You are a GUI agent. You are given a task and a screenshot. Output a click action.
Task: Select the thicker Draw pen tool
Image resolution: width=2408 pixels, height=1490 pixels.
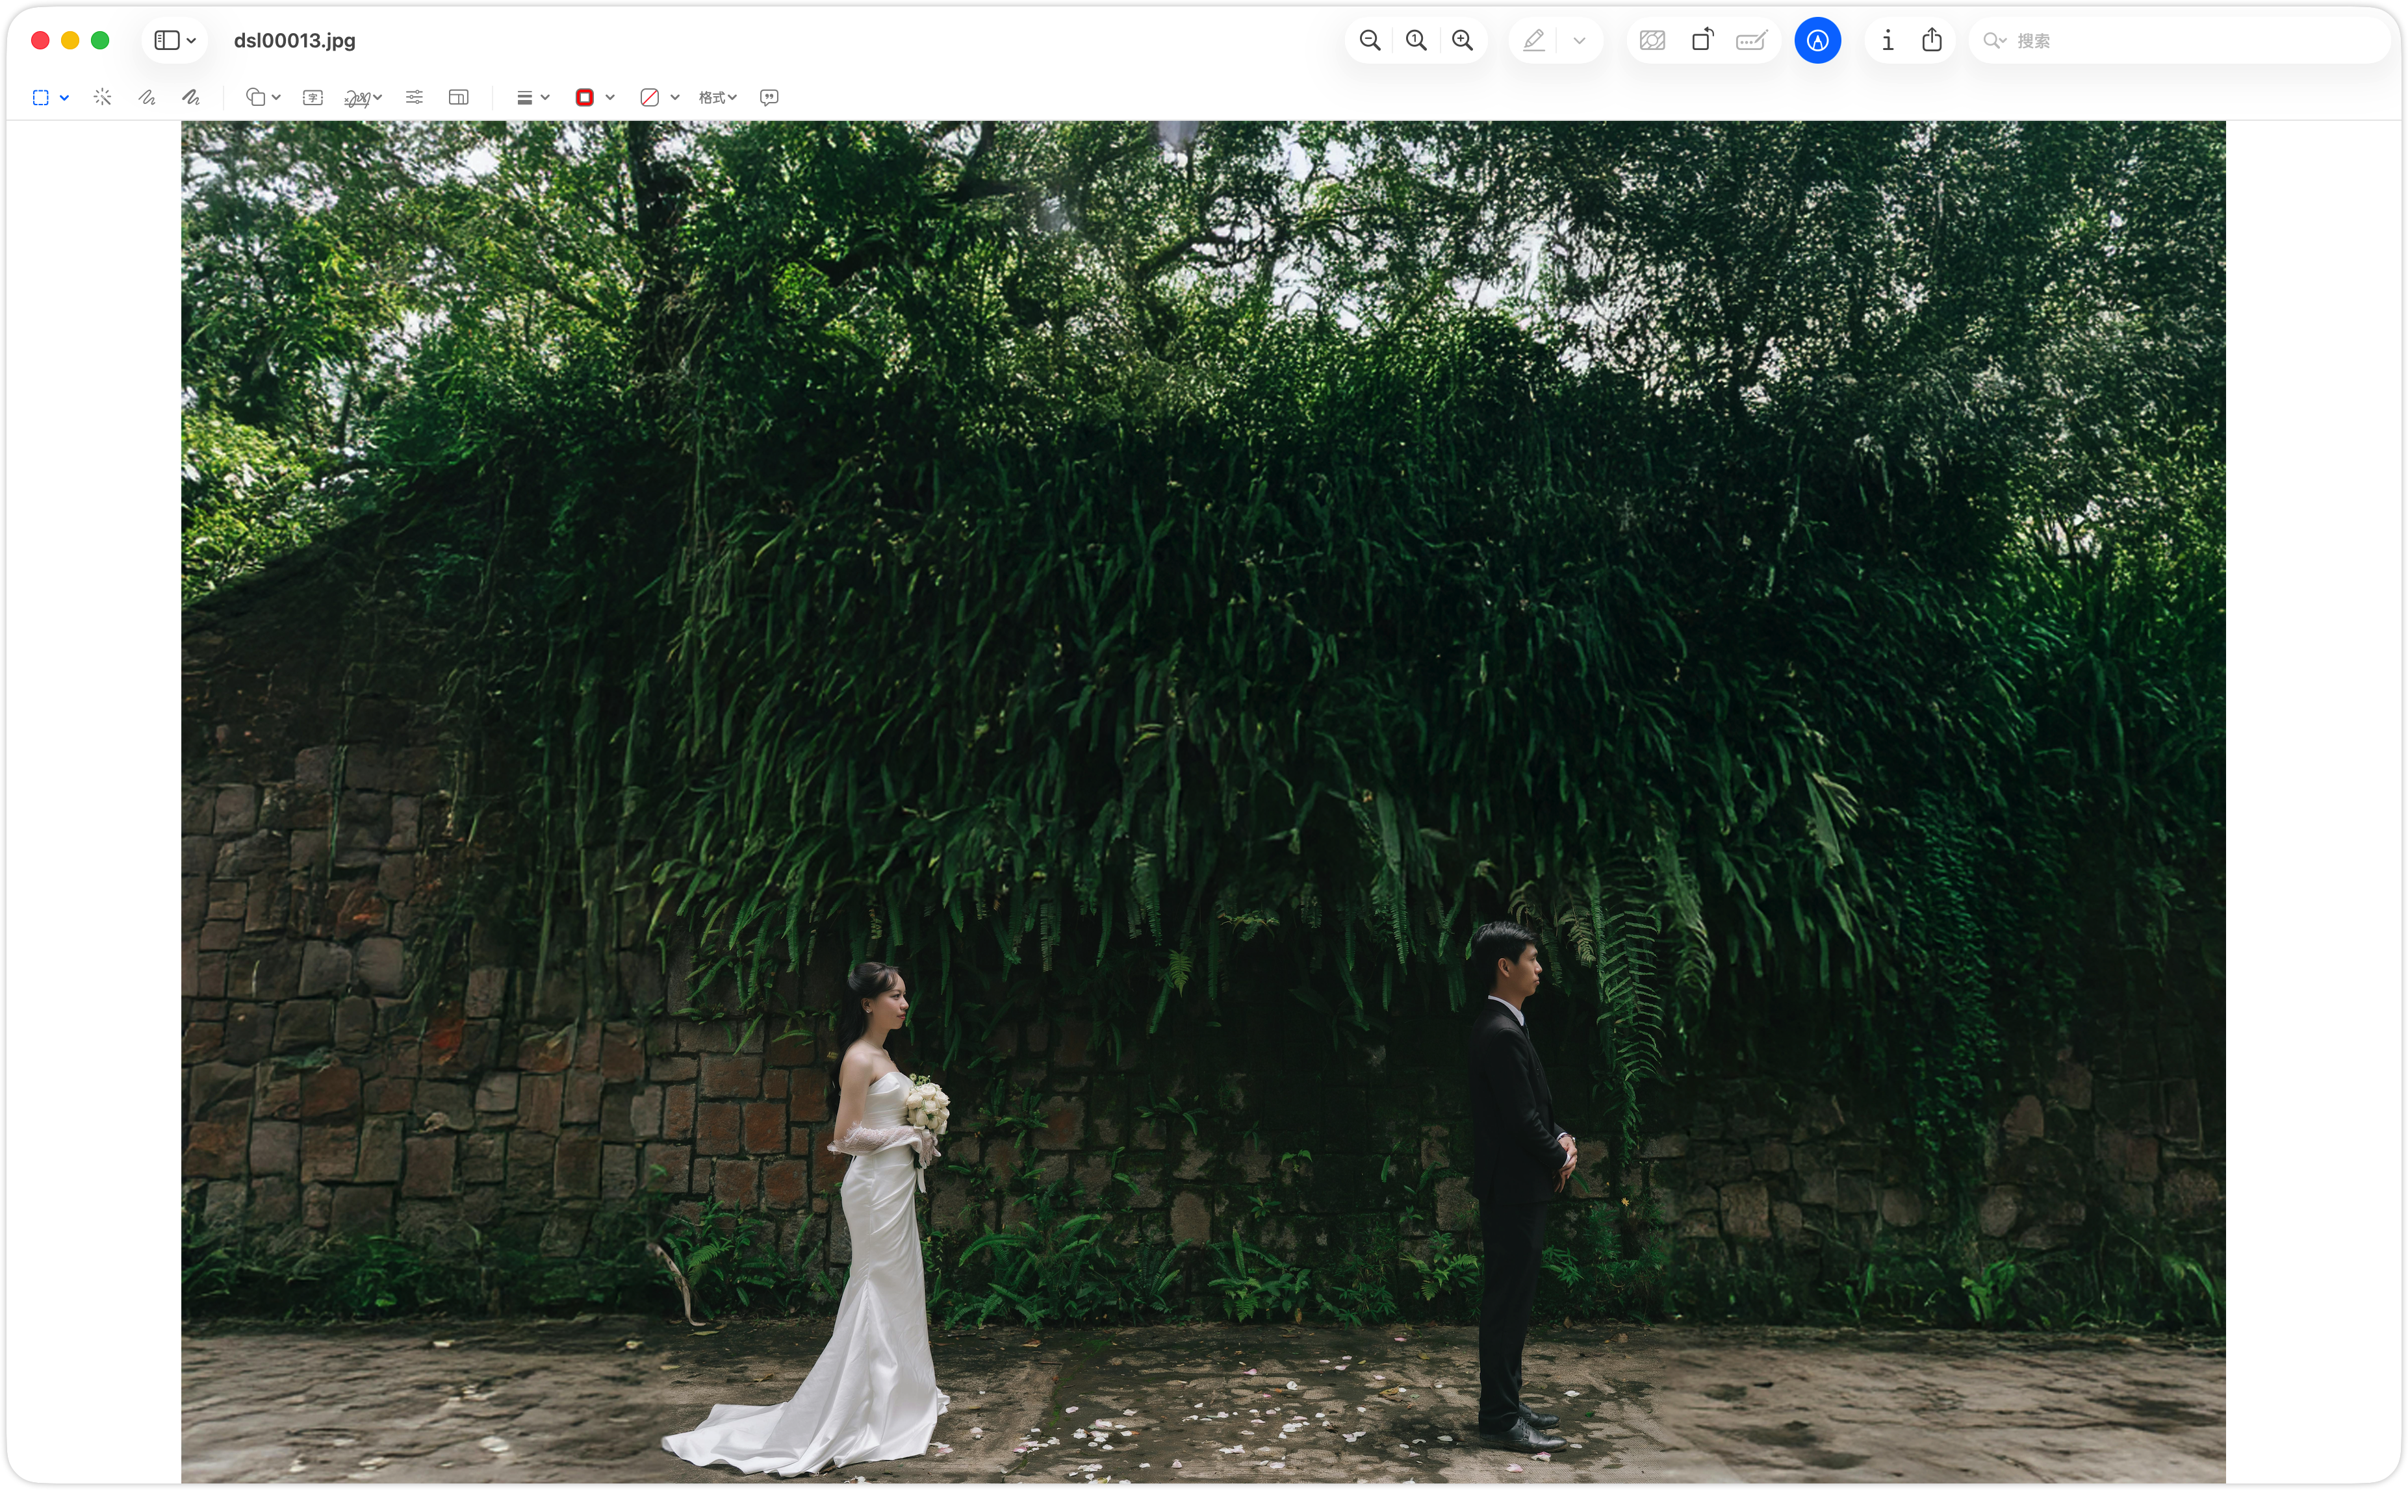coord(191,97)
